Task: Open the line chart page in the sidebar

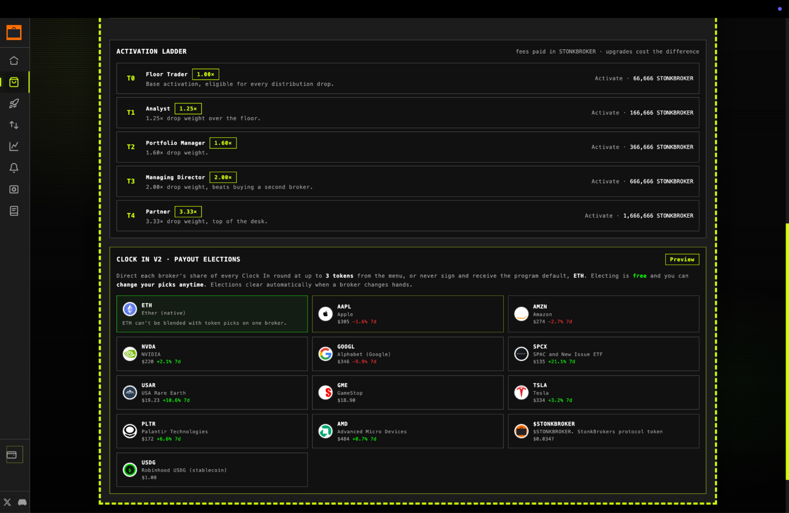Action: [14, 146]
